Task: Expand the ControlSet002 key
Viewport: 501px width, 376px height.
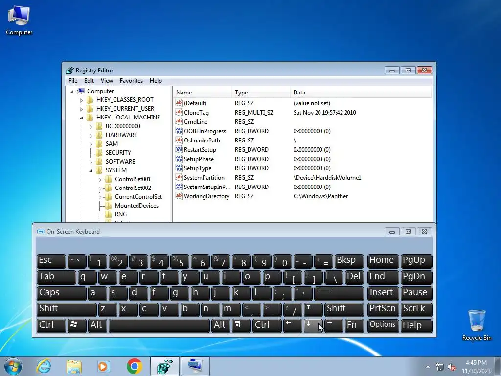Action: tap(100, 188)
